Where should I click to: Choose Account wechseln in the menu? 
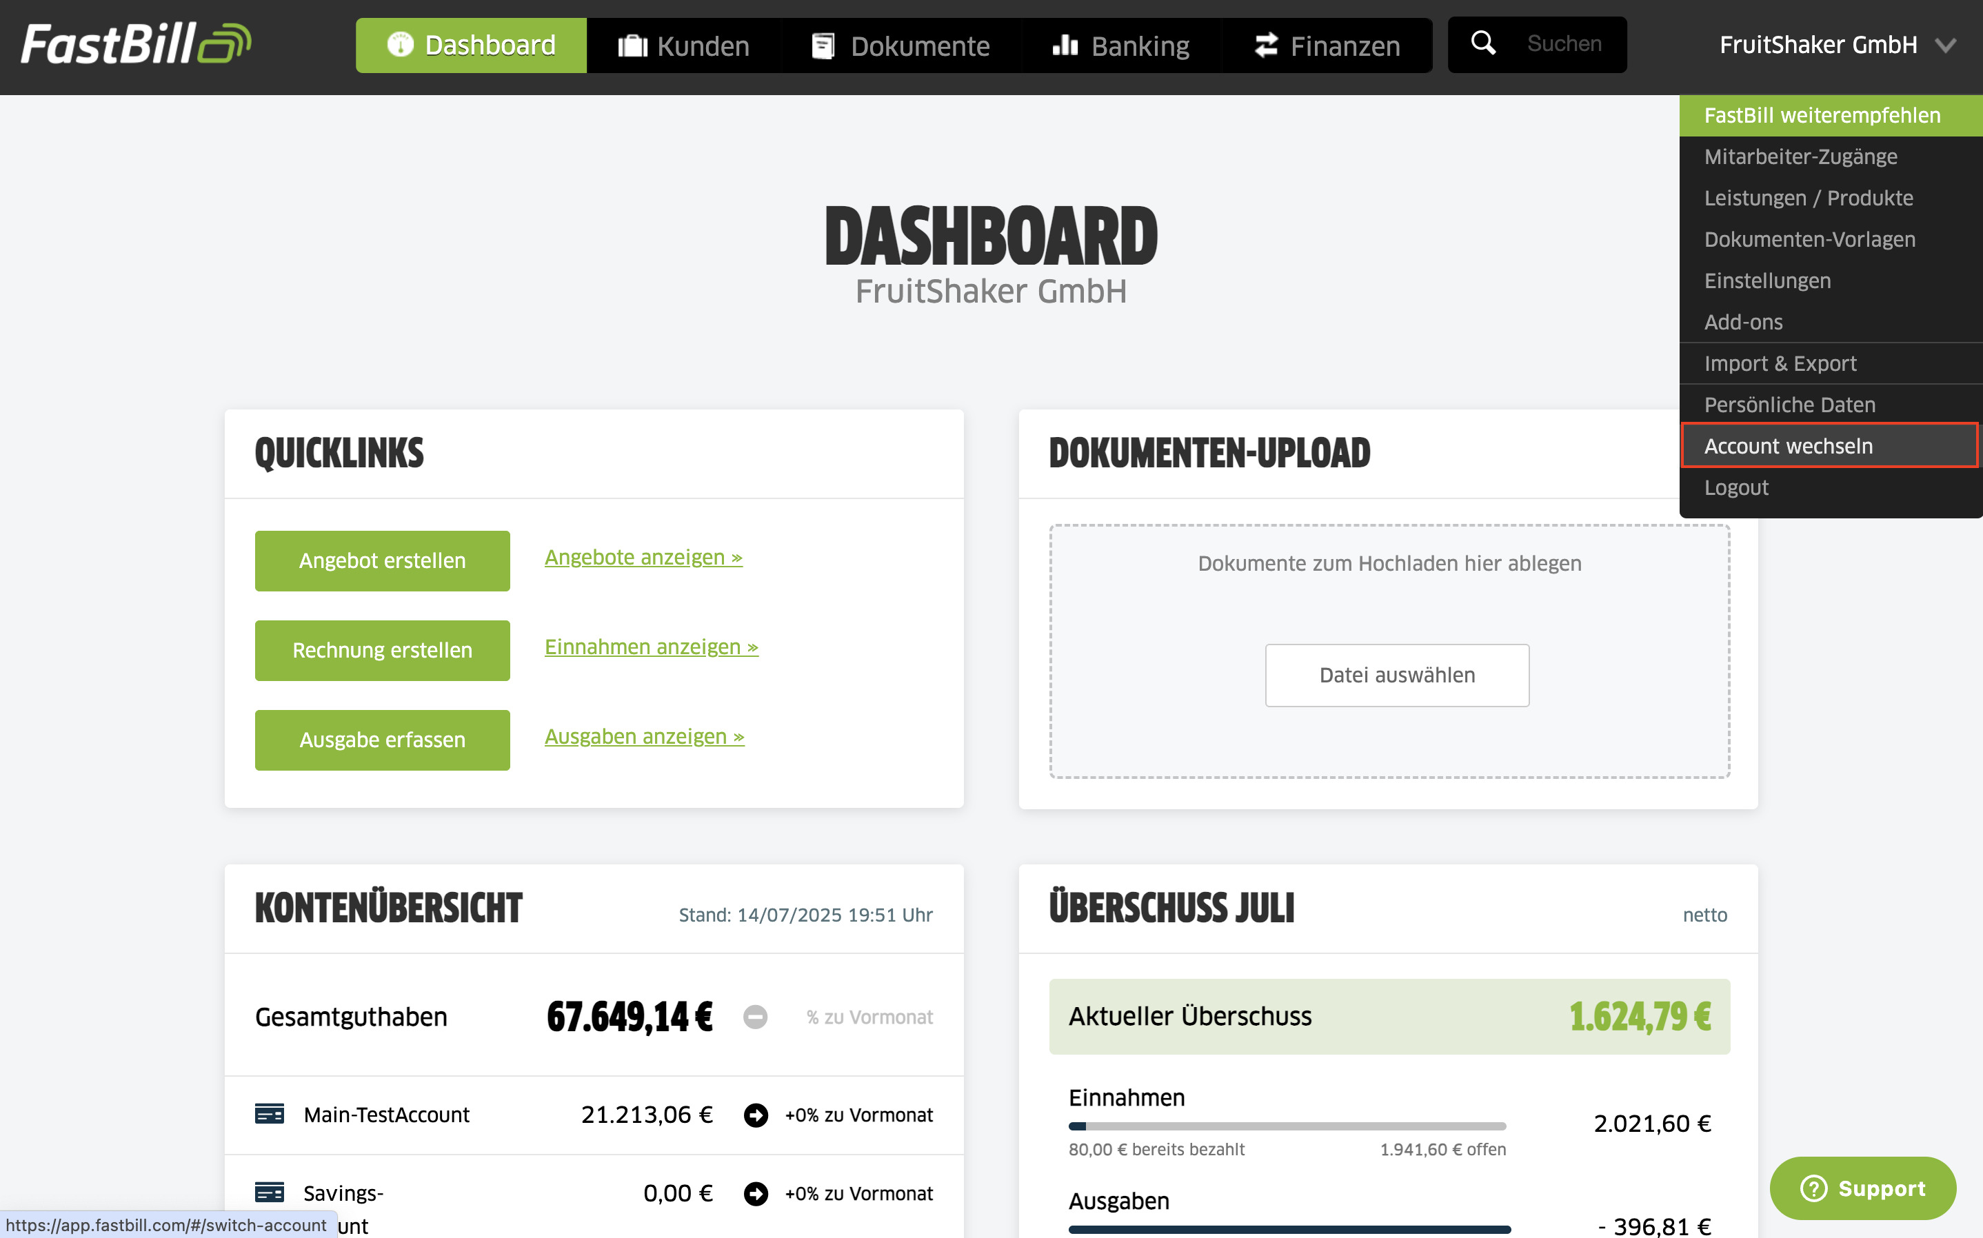(1831, 446)
